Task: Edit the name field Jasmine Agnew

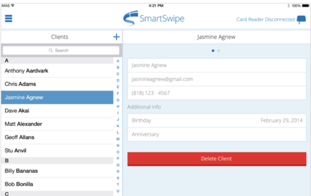Action: pos(217,65)
